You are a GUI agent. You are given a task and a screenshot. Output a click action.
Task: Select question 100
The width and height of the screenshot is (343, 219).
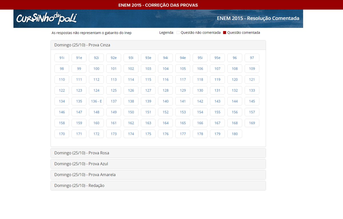96,68
